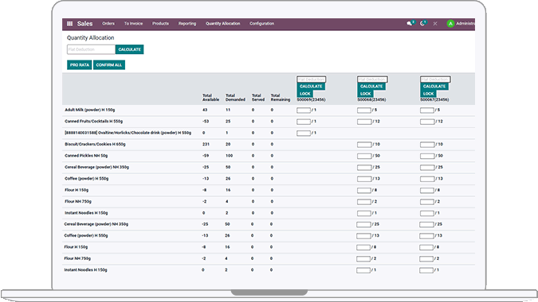538x302 pixels.
Task: Click Biscuit/Crackers/Cookies quantity field under S00068
Action: point(364,145)
